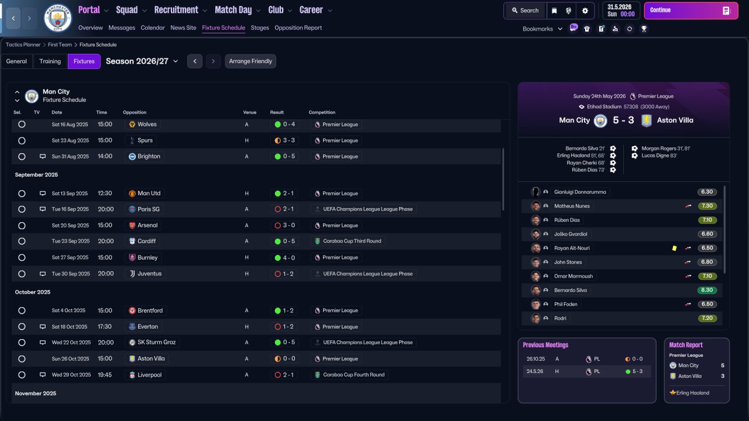Open the settings gear icon
This screenshot has height=421, width=749.
coord(585,11)
